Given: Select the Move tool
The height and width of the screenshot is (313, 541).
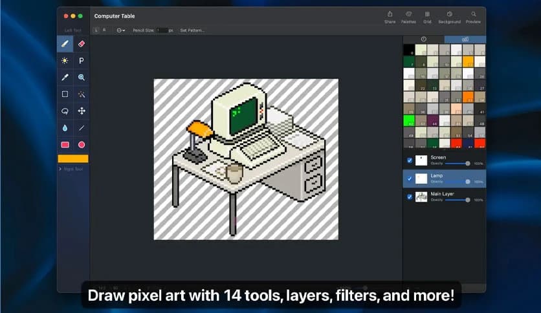Looking at the screenshot, I should click(82, 111).
